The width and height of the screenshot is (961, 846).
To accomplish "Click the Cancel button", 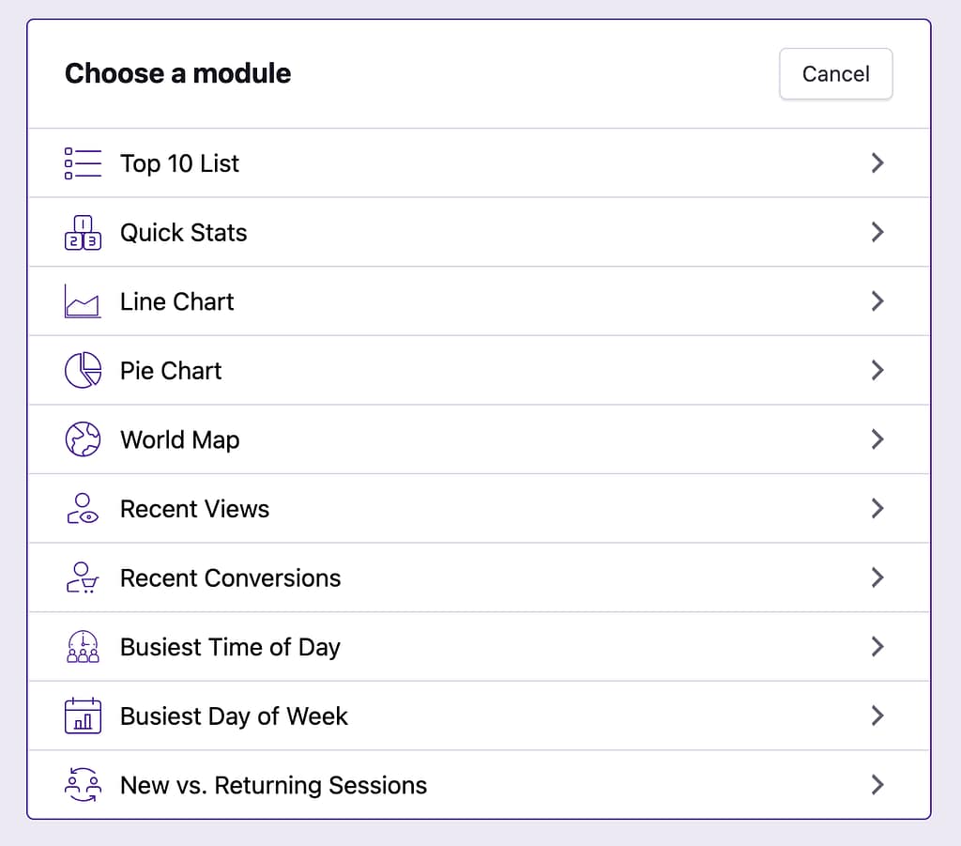I will click(x=835, y=73).
